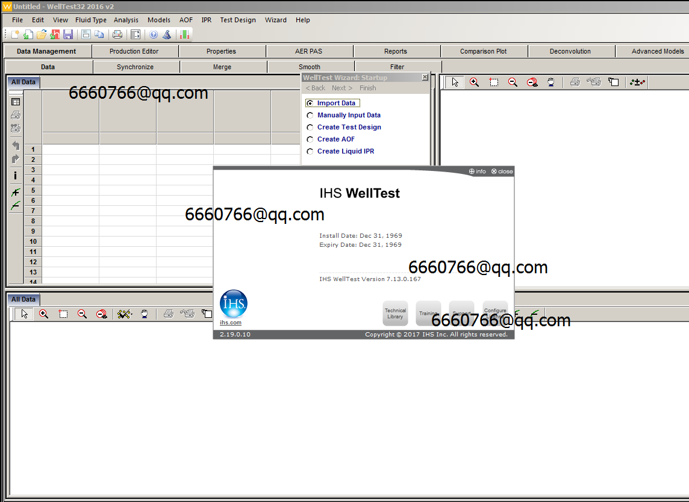The height and width of the screenshot is (502, 689).
Task: Click the Technical Library button
Action: [396, 313]
